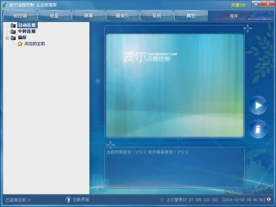
Task: Collapse the 偏好 folder node
Action: [x=7, y=38]
